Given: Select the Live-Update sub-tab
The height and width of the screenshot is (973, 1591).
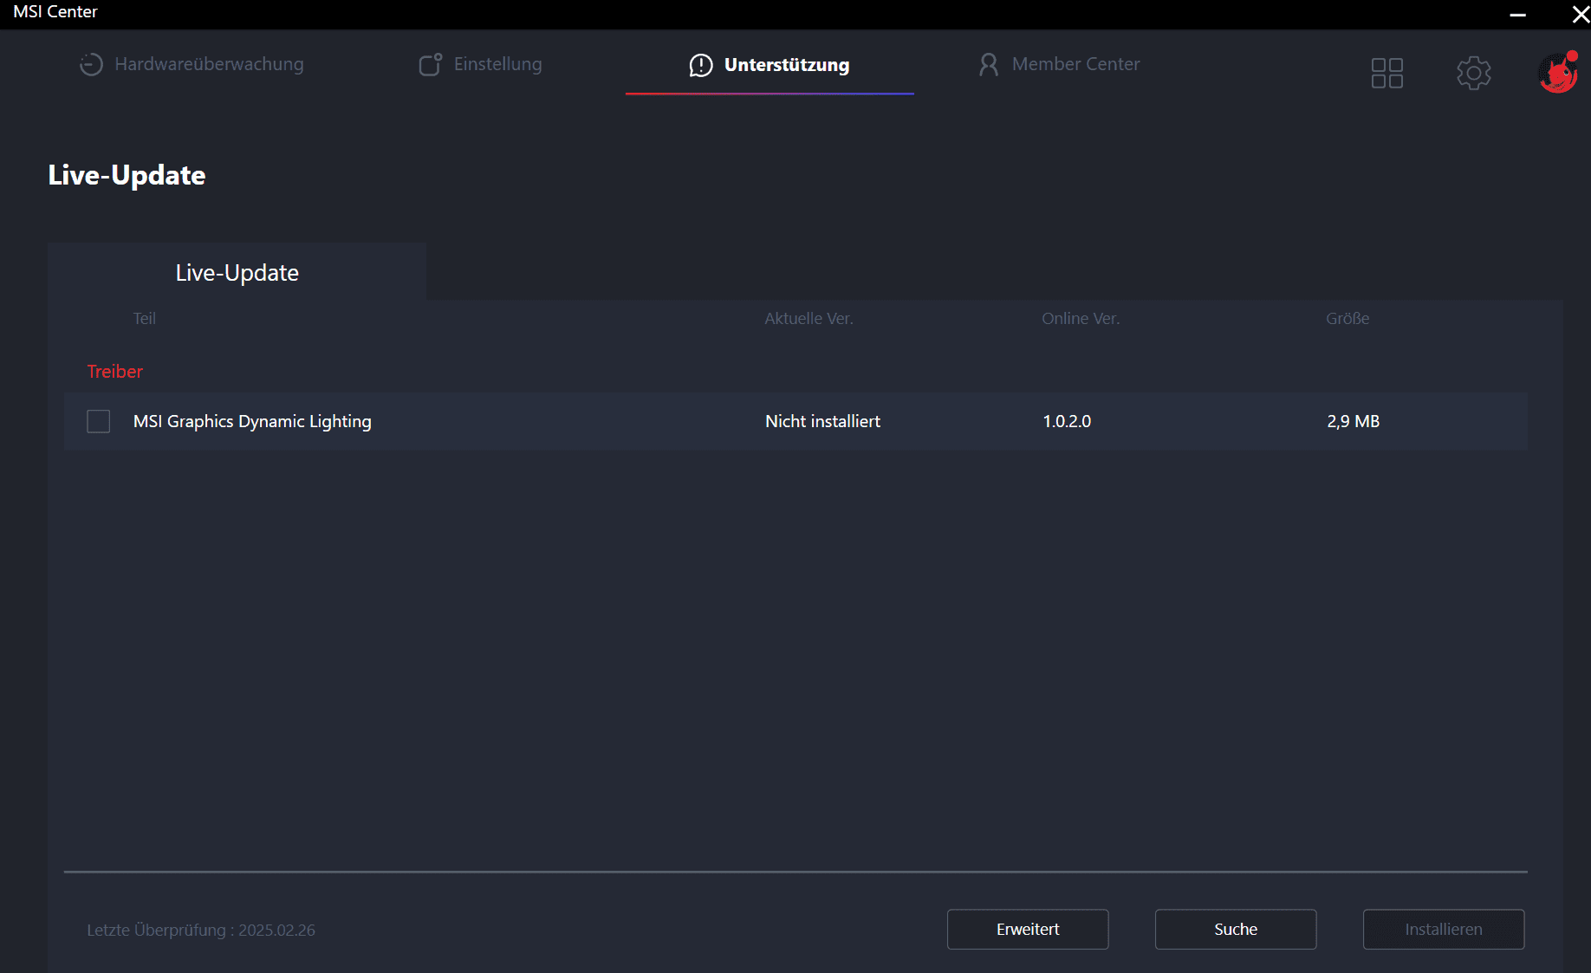Looking at the screenshot, I should 237,272.
